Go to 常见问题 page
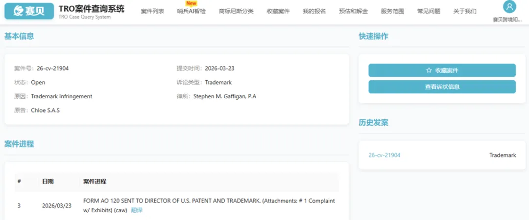This screenshot has height=220, width=529. point(429,11)
